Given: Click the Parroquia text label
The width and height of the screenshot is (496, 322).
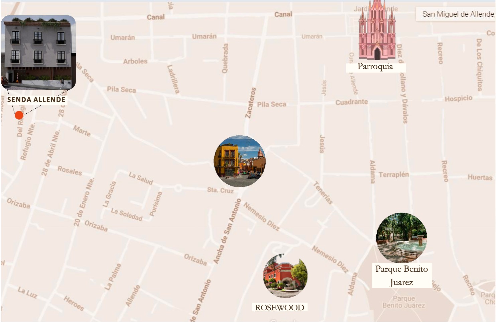Looking at the screenshot, I should click(375, 66).
